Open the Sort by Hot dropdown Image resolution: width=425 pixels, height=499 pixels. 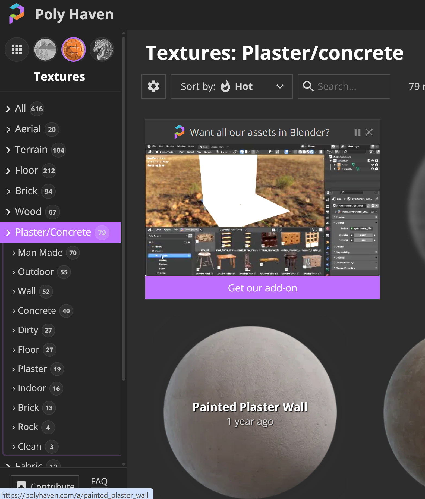231,86
